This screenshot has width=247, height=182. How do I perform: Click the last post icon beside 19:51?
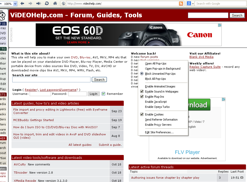242,178
